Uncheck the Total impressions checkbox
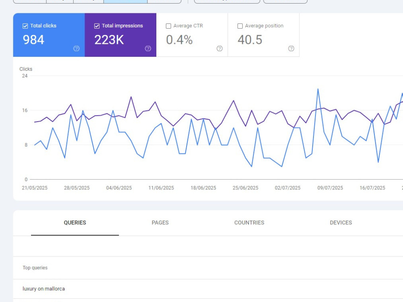Viewport: 403px width, 302px height. (x=97, y=26)
